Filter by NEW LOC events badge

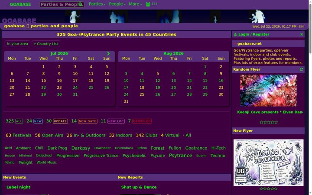(x=116, y=121)
